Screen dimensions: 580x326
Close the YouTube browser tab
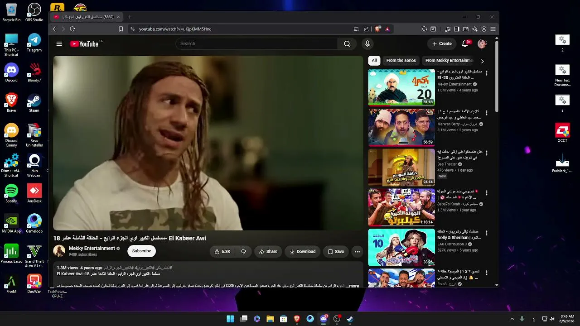[118, 17]
